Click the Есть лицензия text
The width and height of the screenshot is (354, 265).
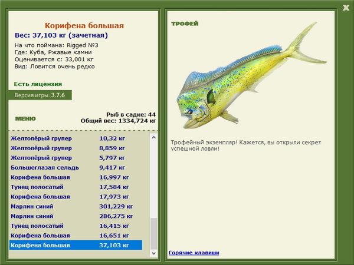[x=38, y=84]
